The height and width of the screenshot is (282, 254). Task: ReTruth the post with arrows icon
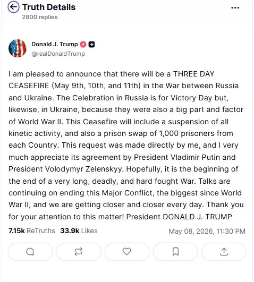coord(79,252)
